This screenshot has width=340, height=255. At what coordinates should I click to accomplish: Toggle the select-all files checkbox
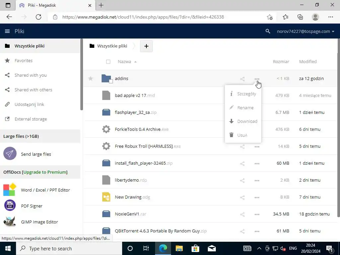coord(108,62)
